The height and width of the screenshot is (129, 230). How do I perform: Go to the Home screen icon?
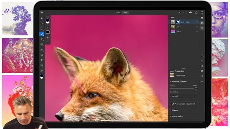42,13
